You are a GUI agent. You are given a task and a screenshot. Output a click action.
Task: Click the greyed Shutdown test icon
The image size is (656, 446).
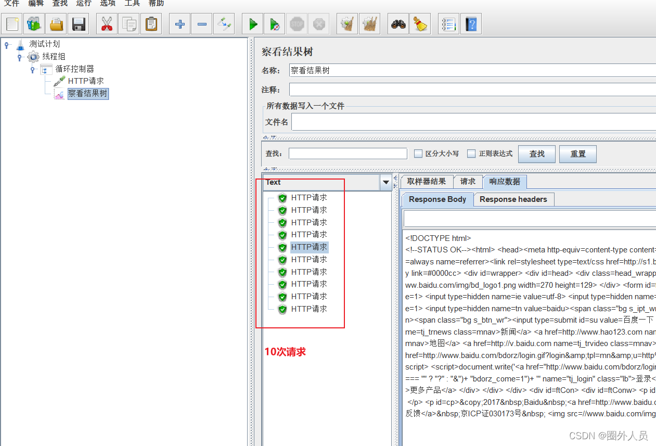pos(318,24)
